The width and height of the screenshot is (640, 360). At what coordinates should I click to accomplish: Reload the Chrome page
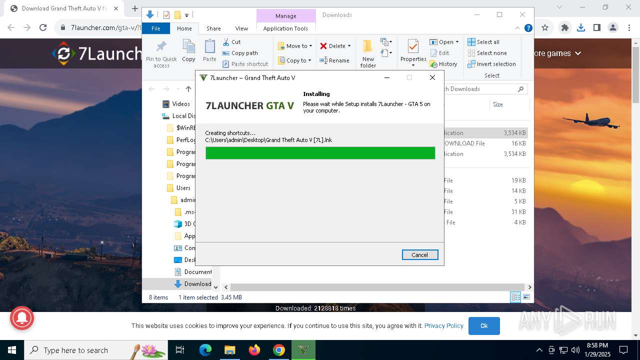click(43, 27)
